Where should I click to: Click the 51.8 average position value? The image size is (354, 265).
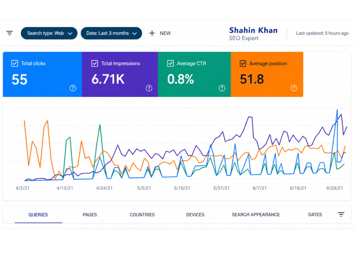(252, 79)
